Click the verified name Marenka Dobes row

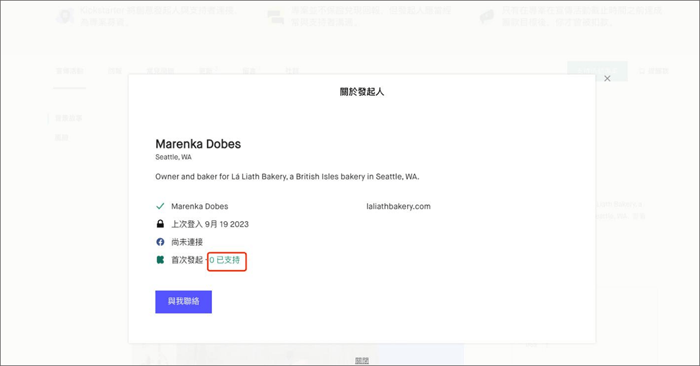[200, 206]
